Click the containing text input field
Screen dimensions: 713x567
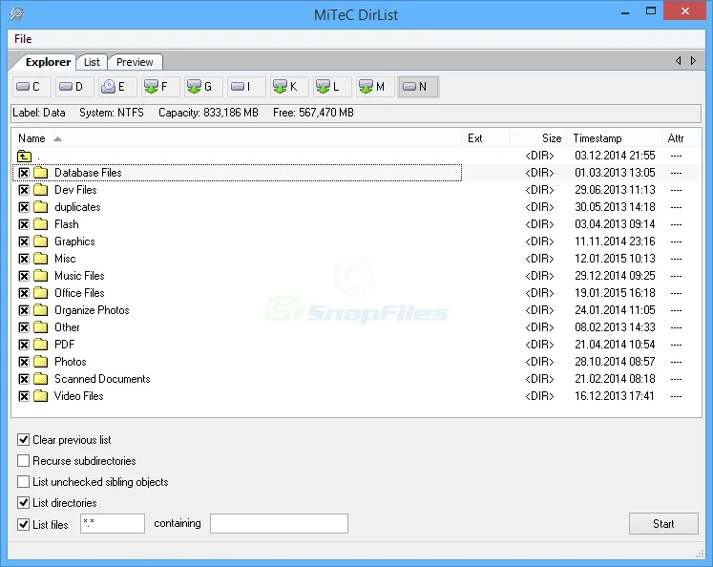pyautogui.click(x=279, y=523)
